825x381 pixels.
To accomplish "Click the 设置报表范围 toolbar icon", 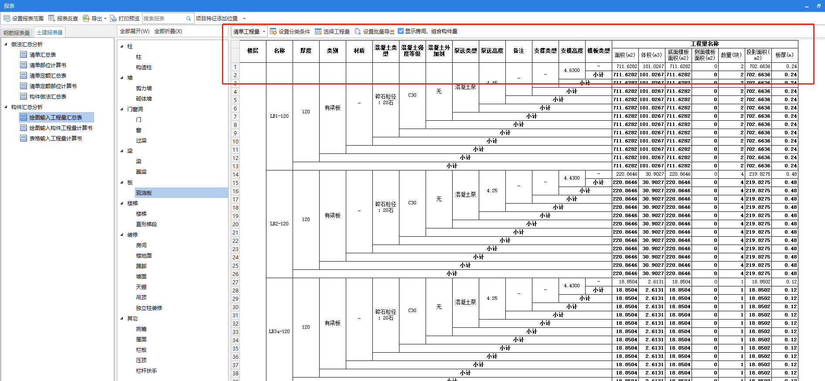I will tap(7, 18).
